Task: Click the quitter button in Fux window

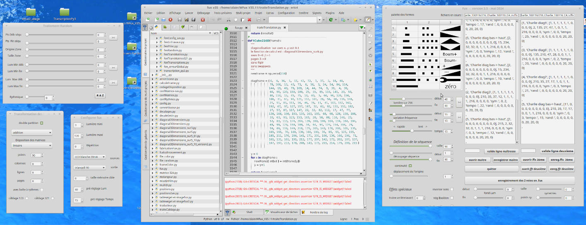Action: coord(492,169)
